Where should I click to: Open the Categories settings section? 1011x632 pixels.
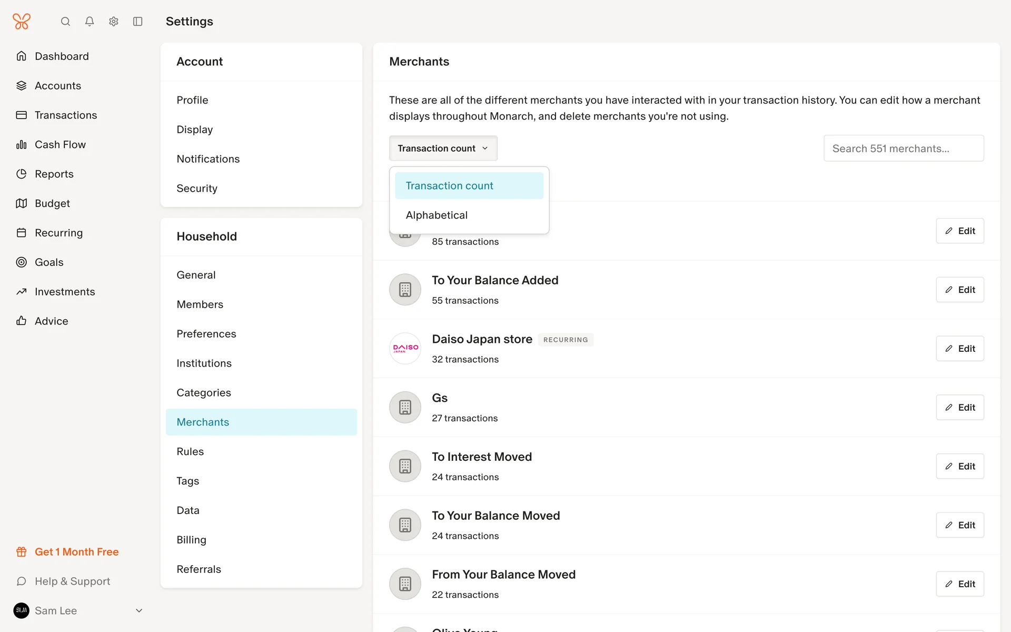tap(204, 393)
